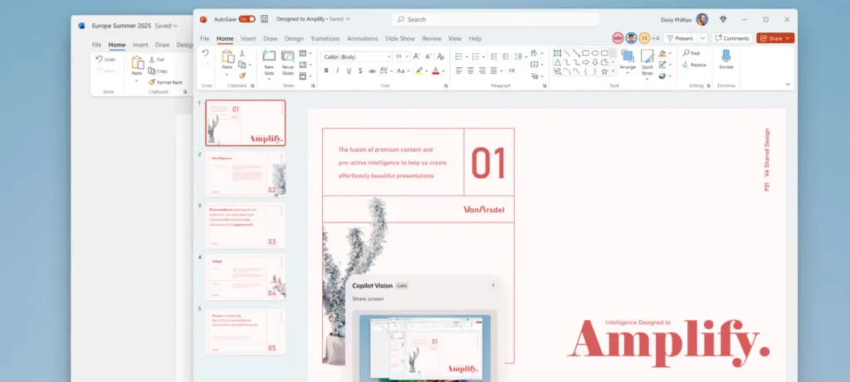Open Design tab in PowerPoint
Viewport: 850px width, 382px height.
[294, 38]
